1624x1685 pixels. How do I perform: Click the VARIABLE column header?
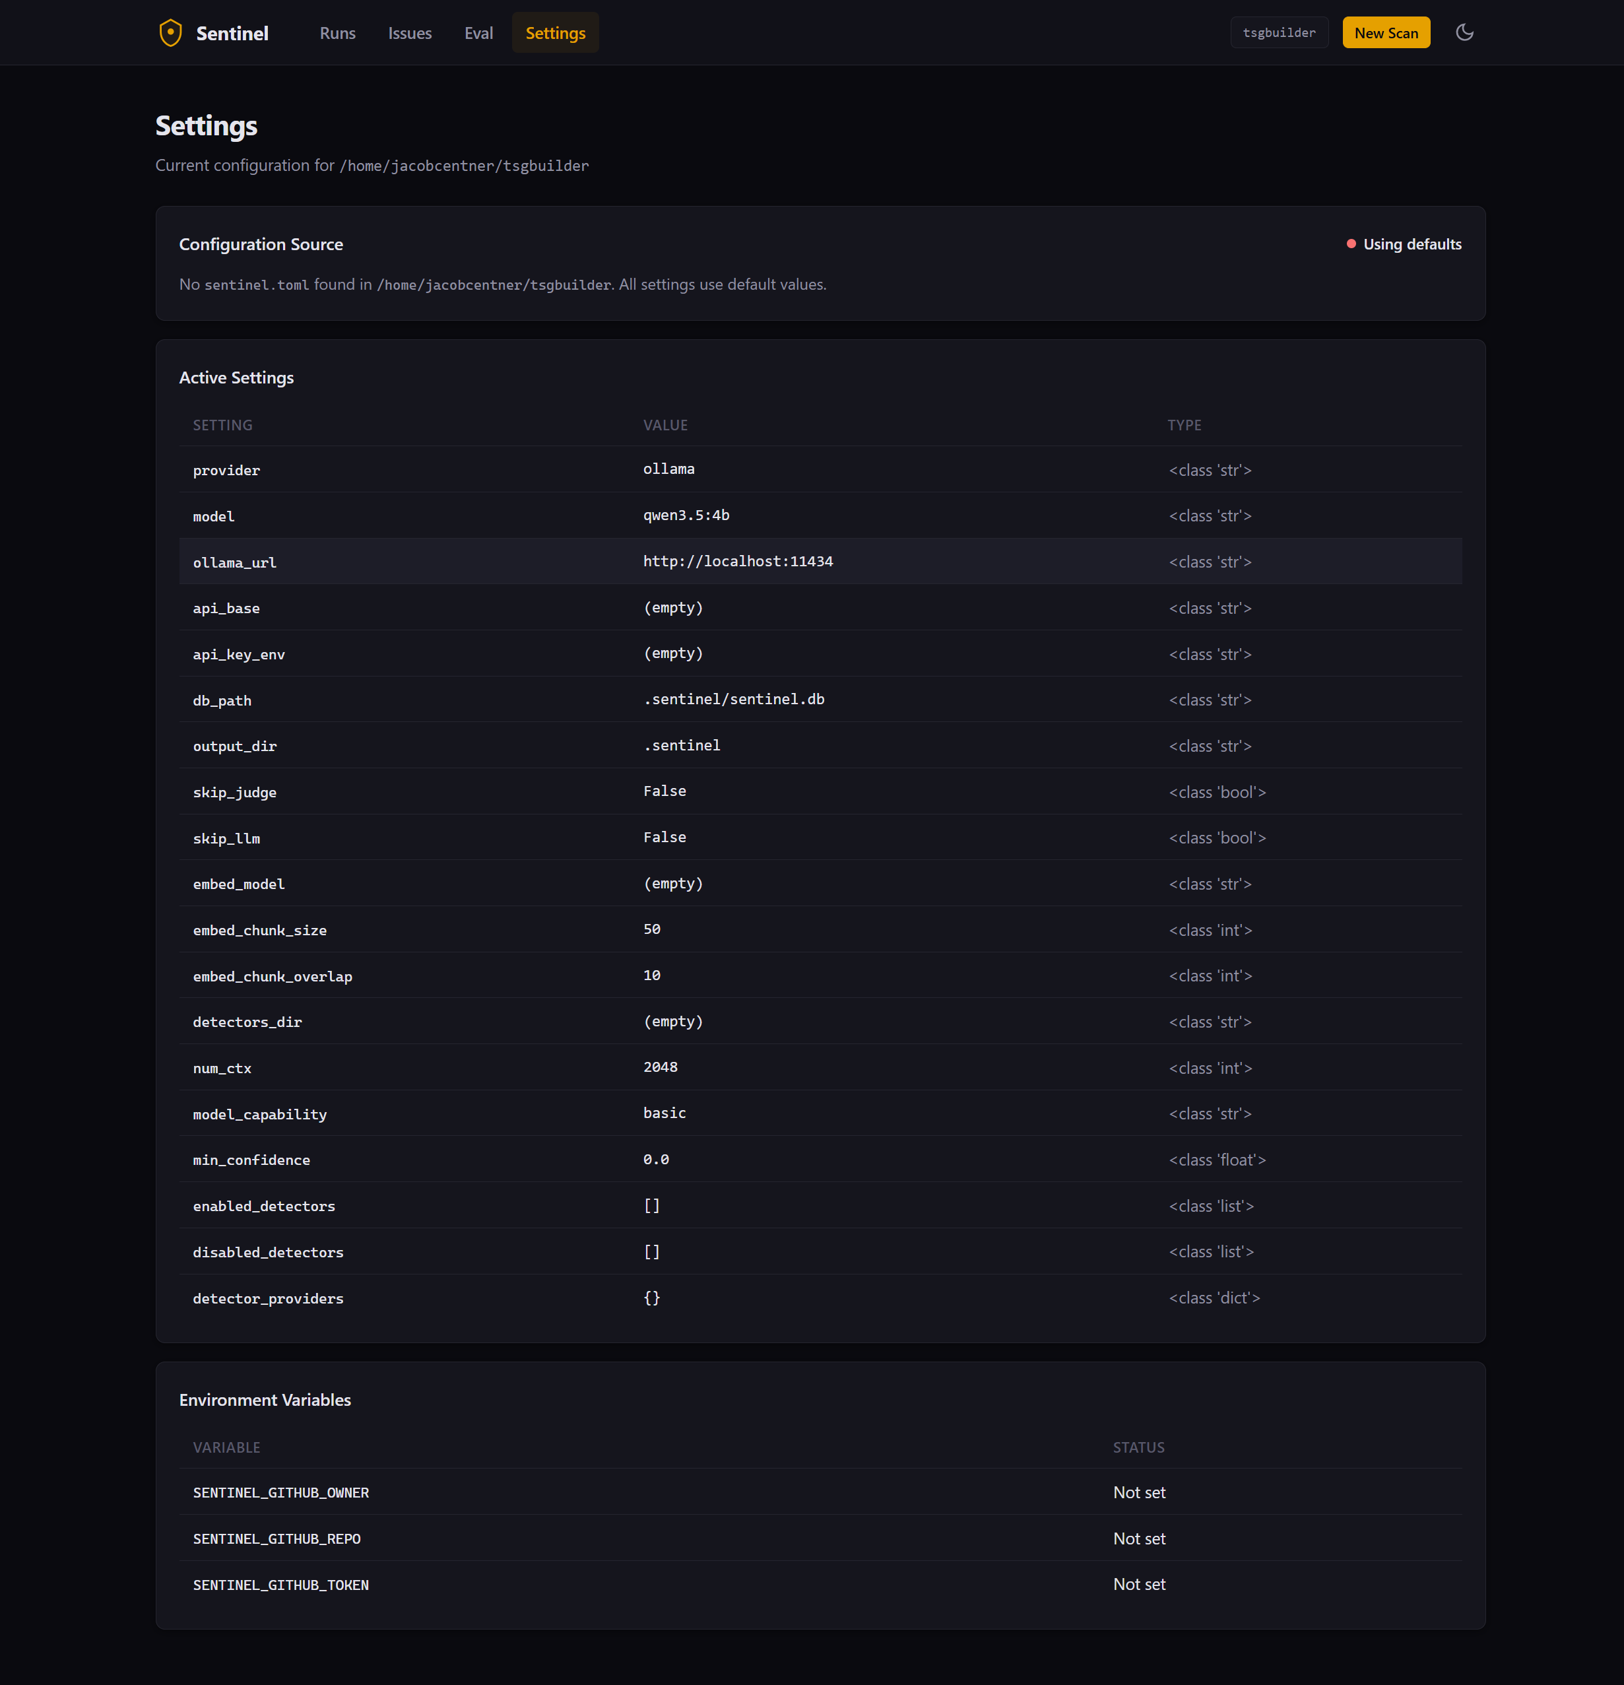point(226,1447)
